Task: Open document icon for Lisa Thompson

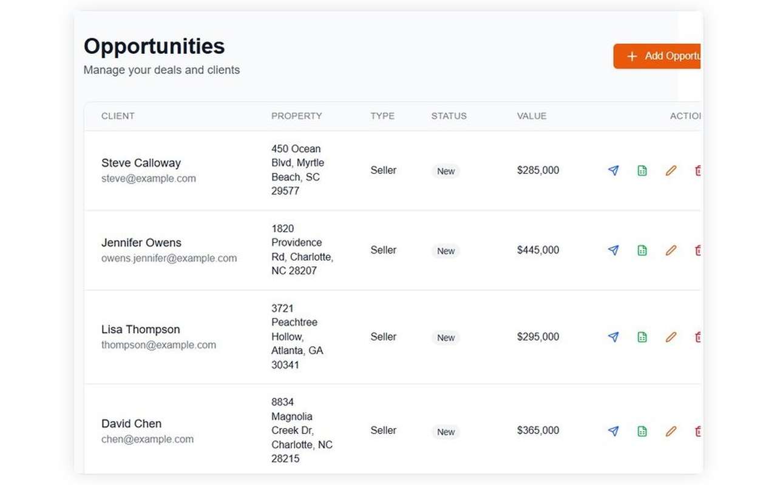Action: (x=642, y=337)
